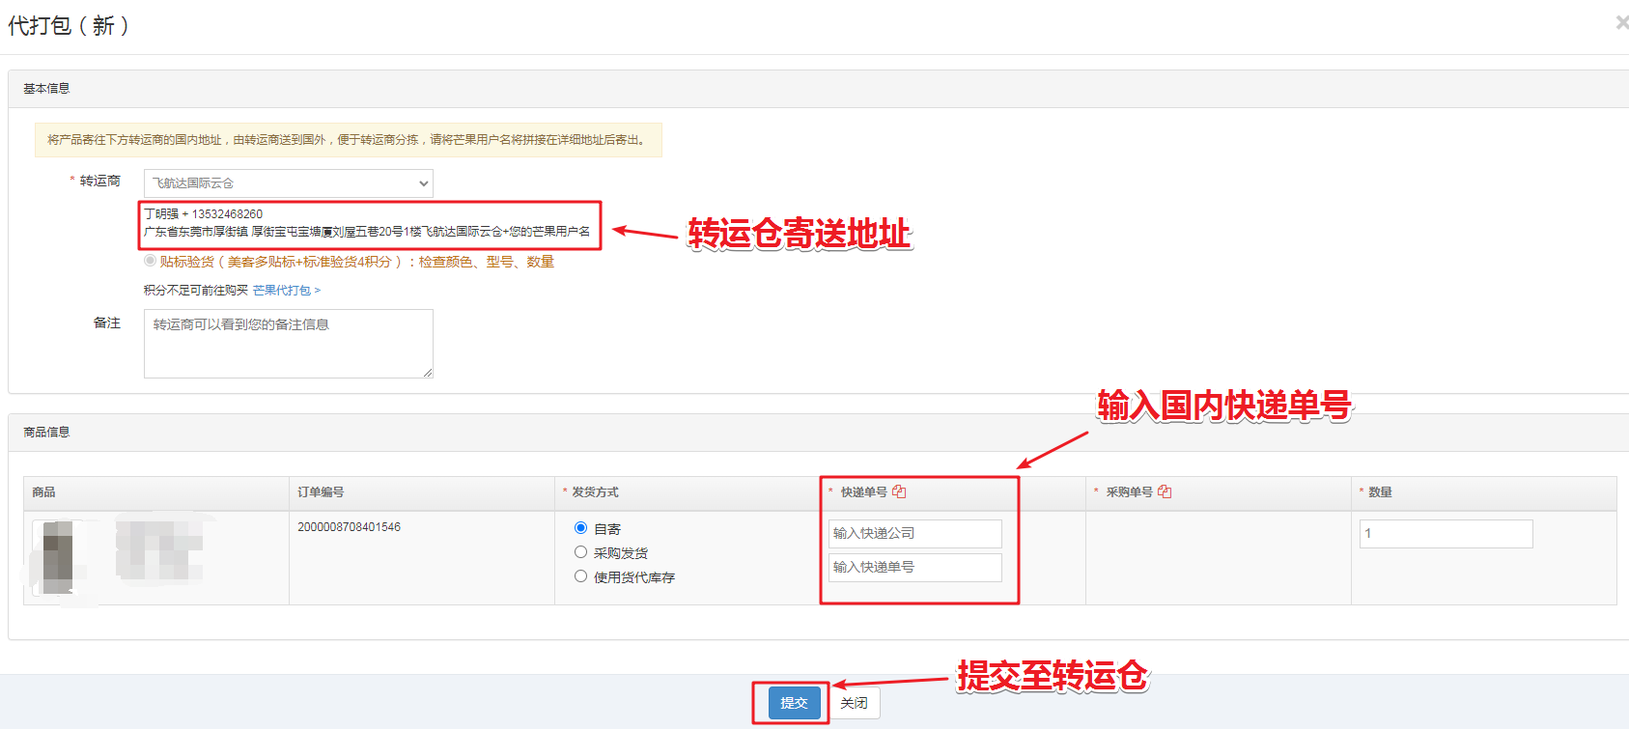Click into the 备注 remarks textarea
Viewport: 1629px width, 729px height.
pyautogui.click(x=288, y=343)
